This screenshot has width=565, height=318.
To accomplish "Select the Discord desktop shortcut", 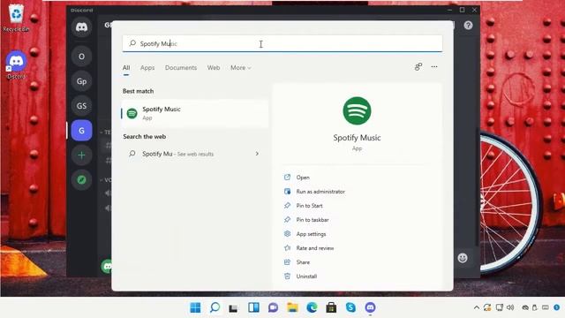I will [16, 64].
